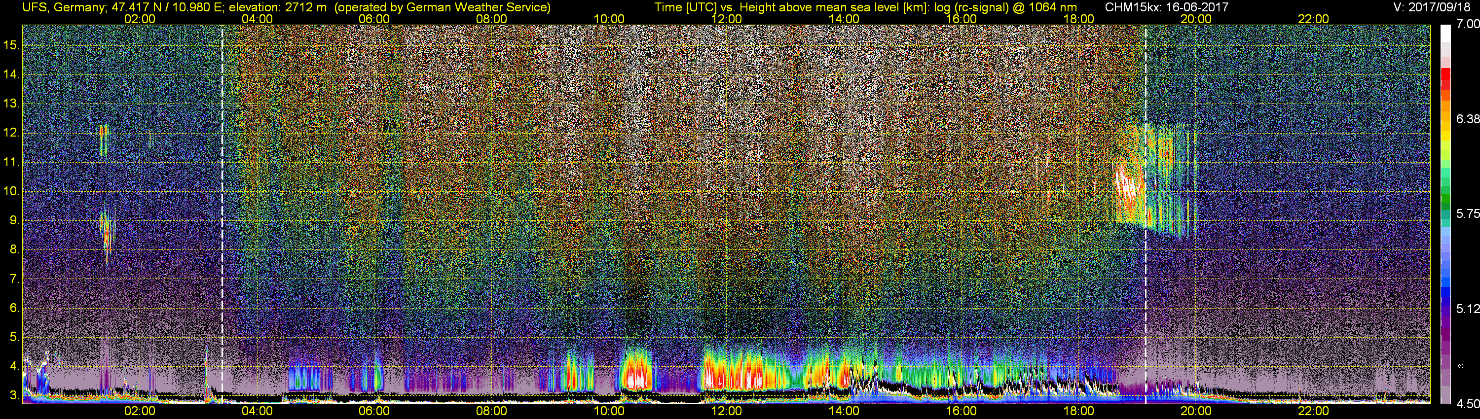1480x419 pixels.
Task: Click the "7." height axis label
Action: point(14,279)
